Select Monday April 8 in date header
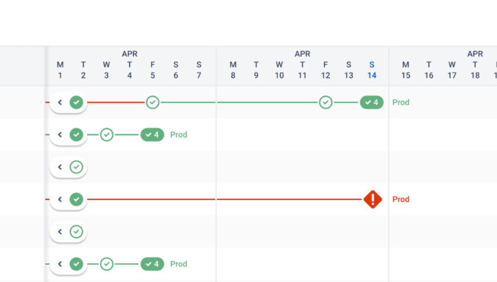Image resolution: width=497 pixels, height=282 pixels. pyautogui.click(x=233, y=70)
